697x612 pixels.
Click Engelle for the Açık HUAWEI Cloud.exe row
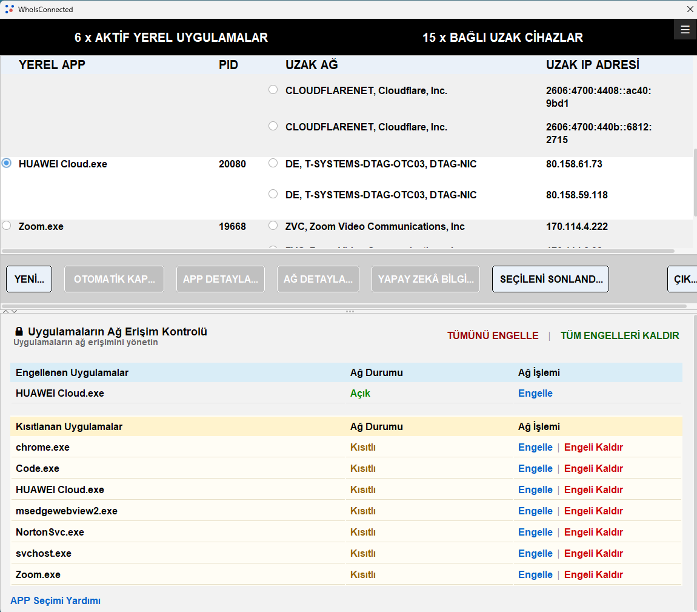coord(535,393)
